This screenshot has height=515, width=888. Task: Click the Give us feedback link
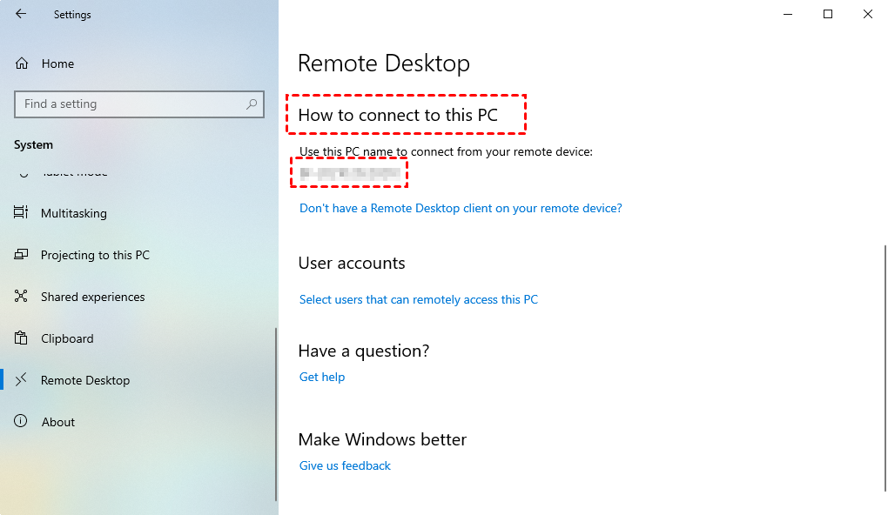coord(345,465)
